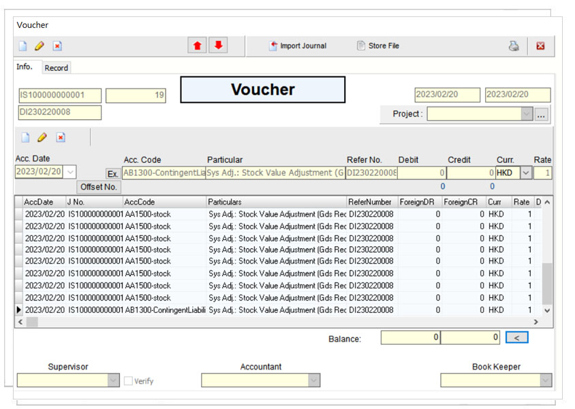Click the Rate input field

pos(542,172)
